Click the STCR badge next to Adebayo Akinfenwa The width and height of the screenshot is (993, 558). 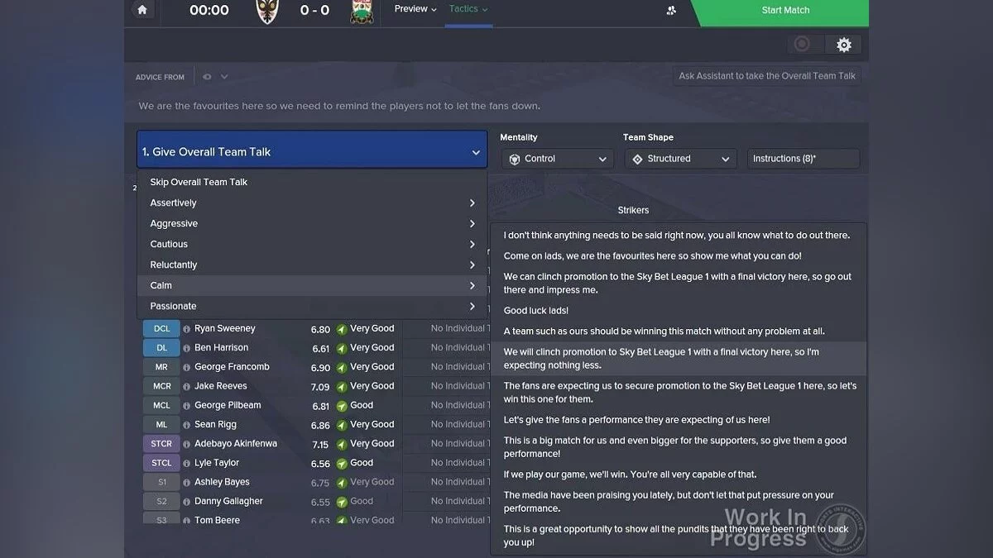[x=161, y=443]
